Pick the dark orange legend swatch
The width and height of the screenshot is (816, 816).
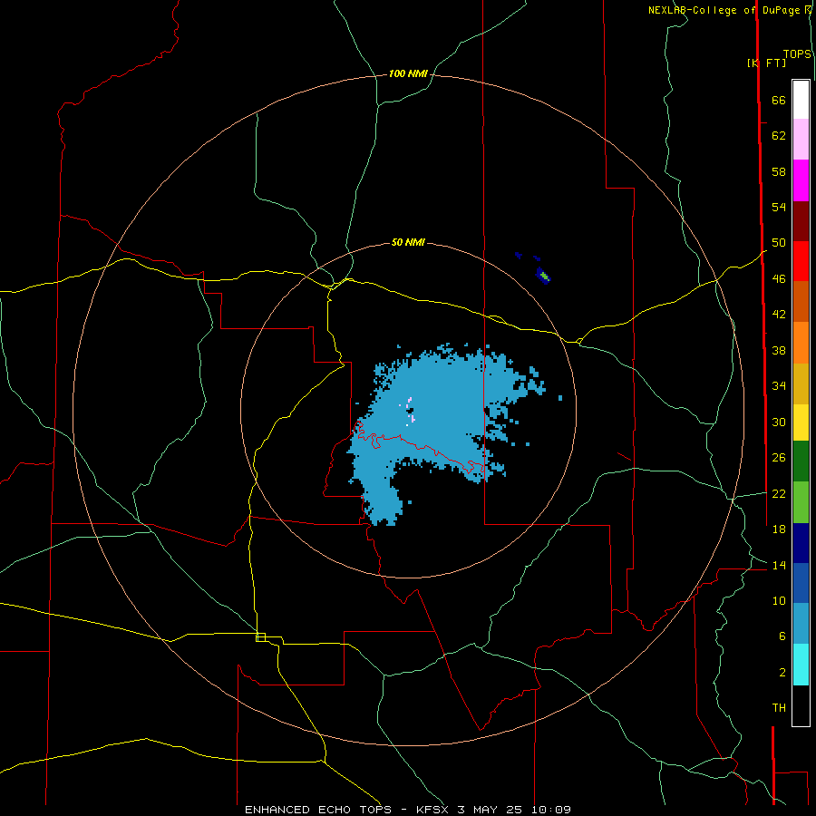pos(801,301)
